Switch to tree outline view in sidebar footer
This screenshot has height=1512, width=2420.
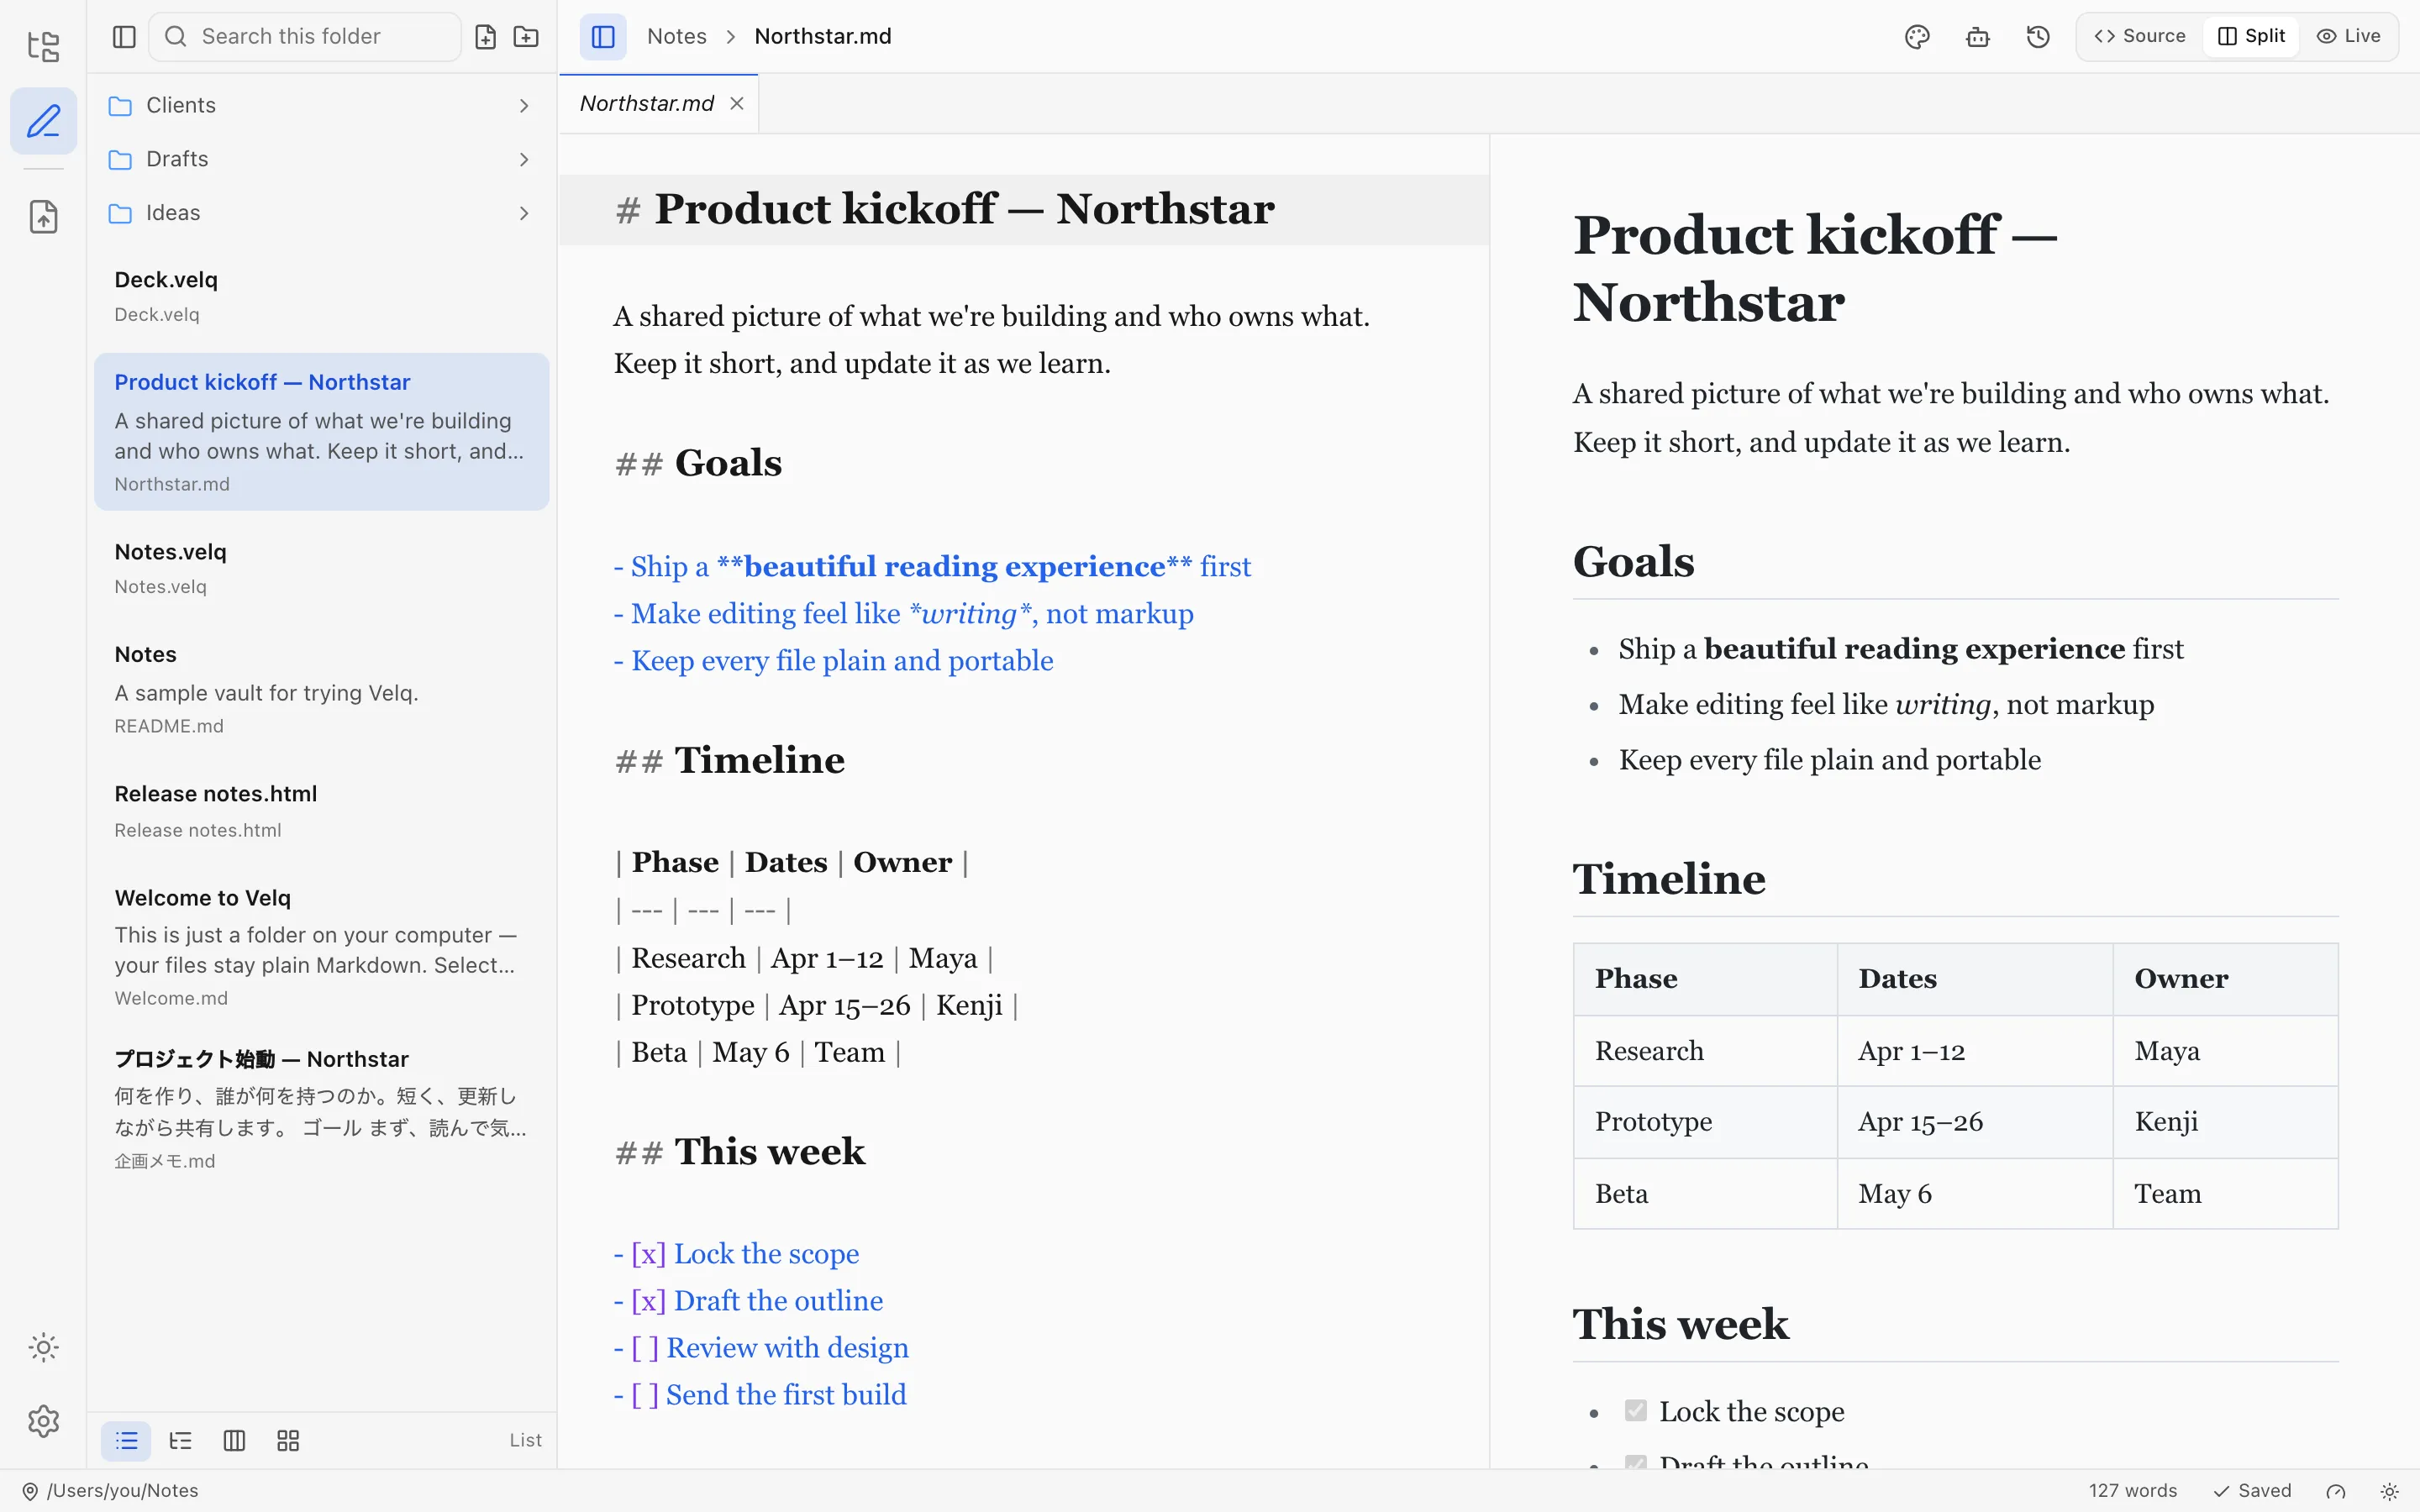180,1441
